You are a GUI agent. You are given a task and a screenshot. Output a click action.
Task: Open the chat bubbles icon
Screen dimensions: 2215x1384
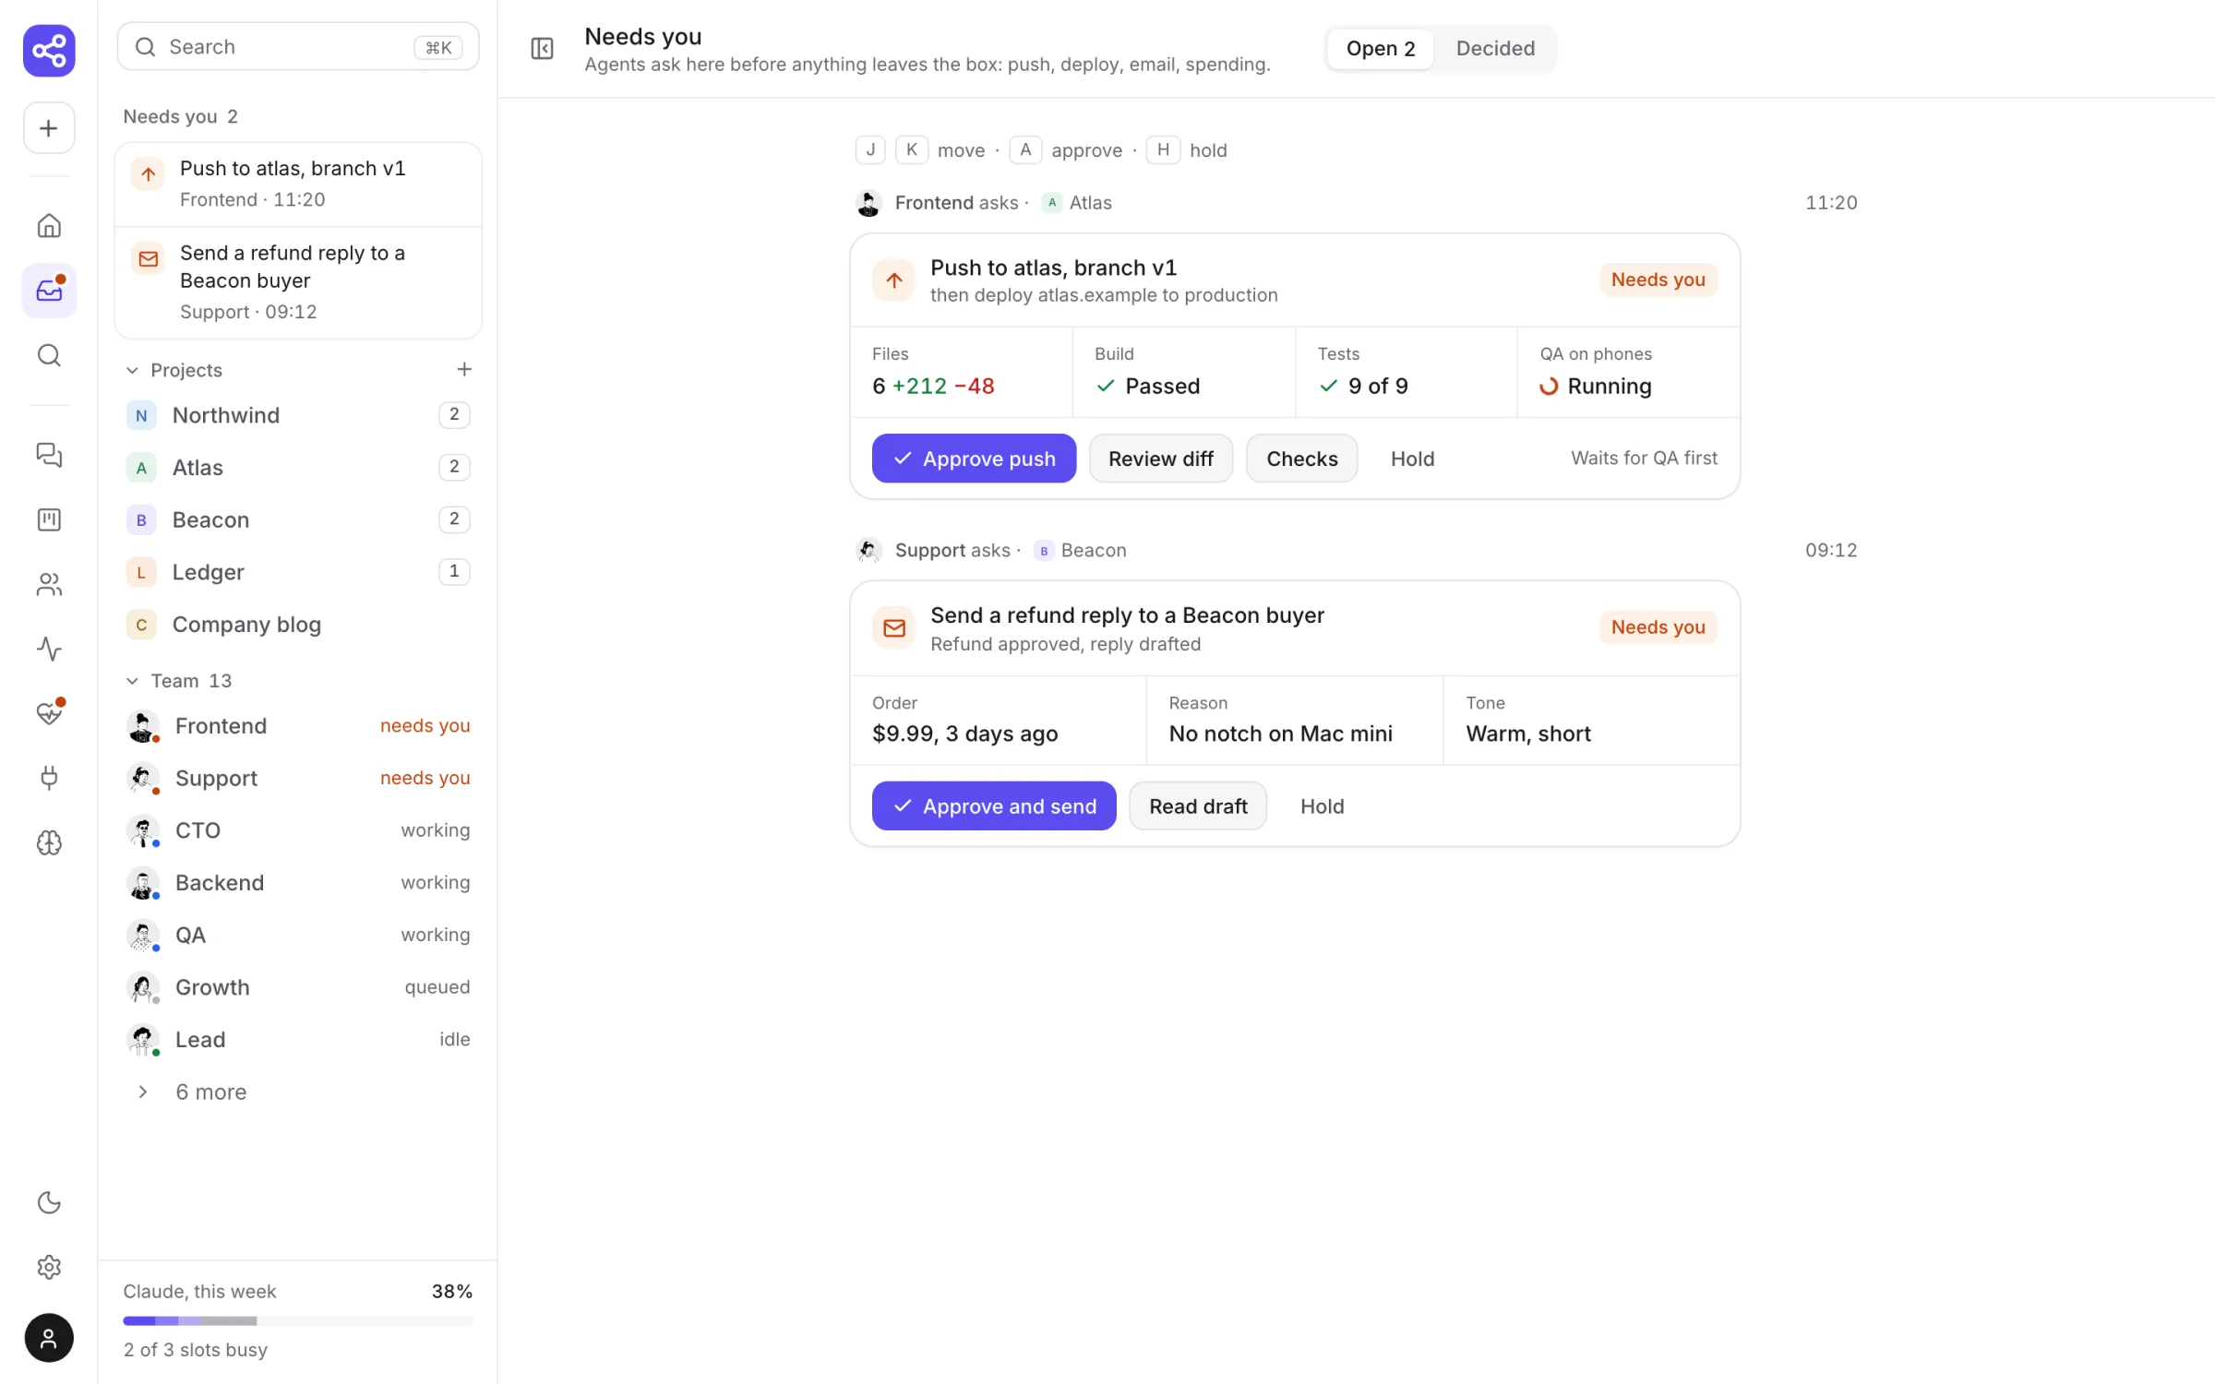[49, 455]
